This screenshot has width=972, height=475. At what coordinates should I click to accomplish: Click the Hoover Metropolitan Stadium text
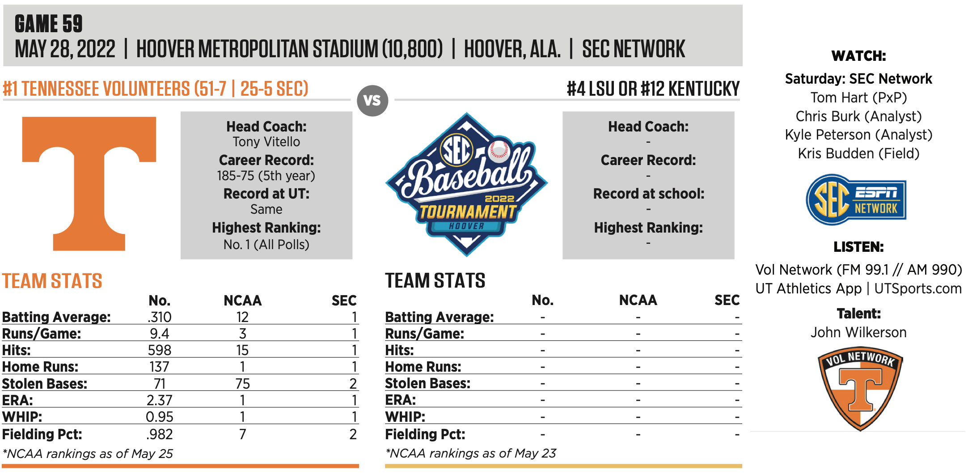tap(289, 49)
